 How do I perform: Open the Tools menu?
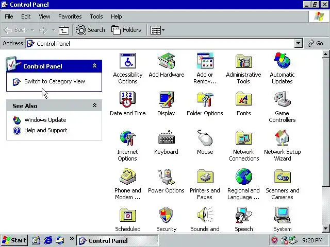(96, 16)
